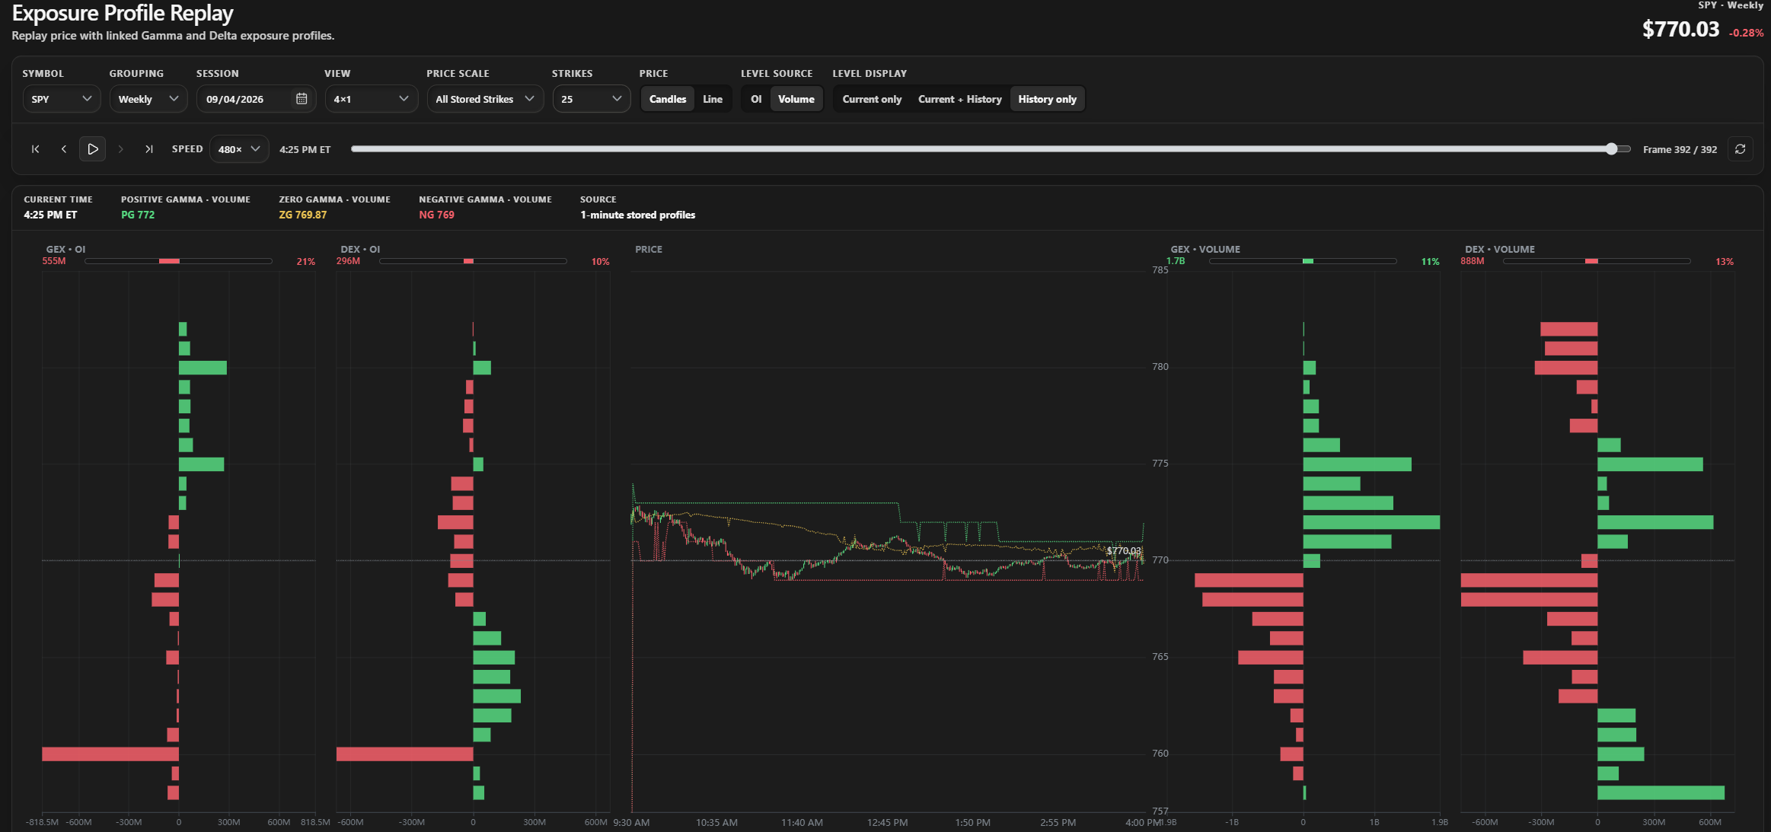Screen dimensions: 1771x832
Task: Switch price display to Line
Action: point(713,99)
